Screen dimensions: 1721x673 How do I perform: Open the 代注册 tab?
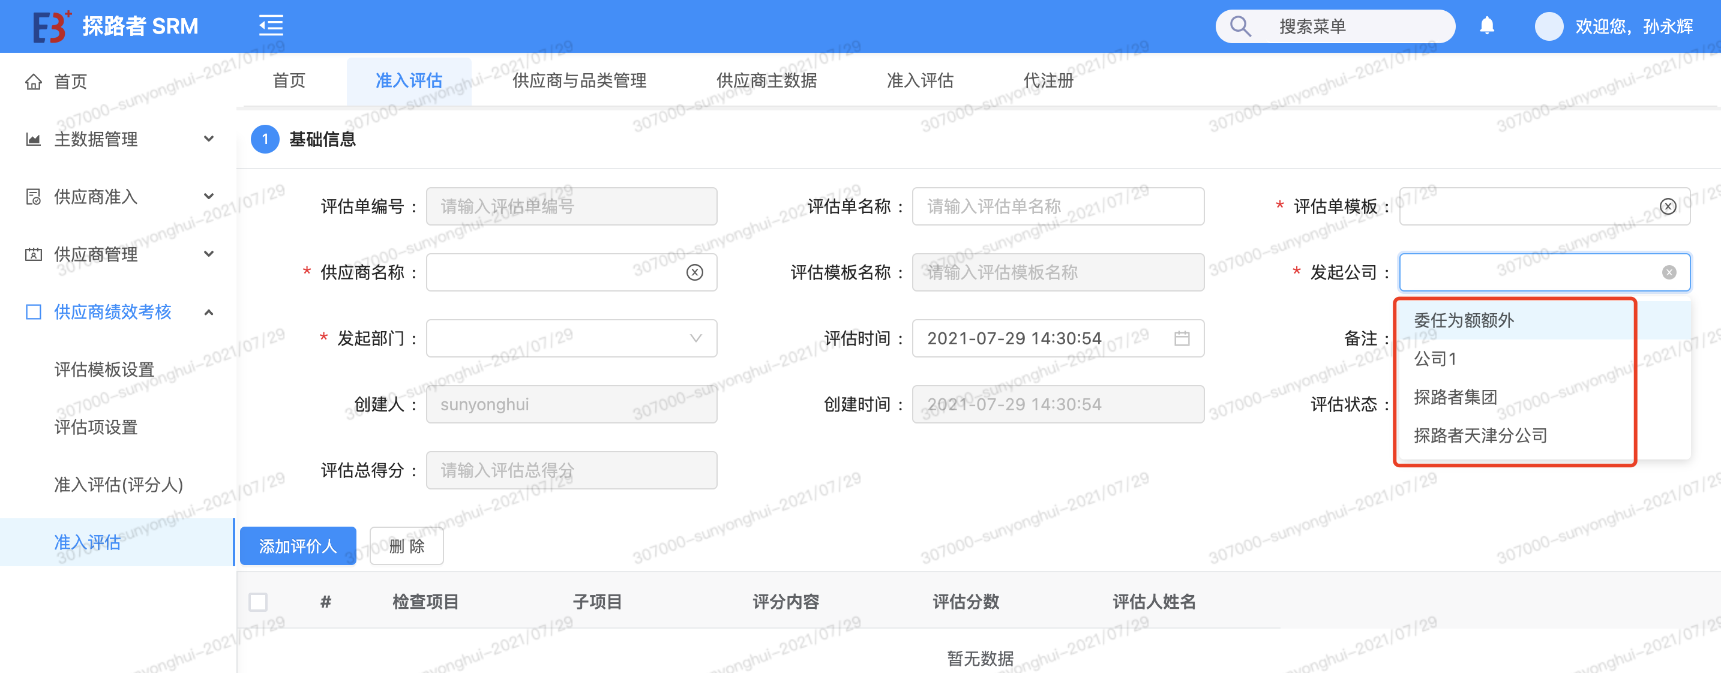(x=1048, y=81)
